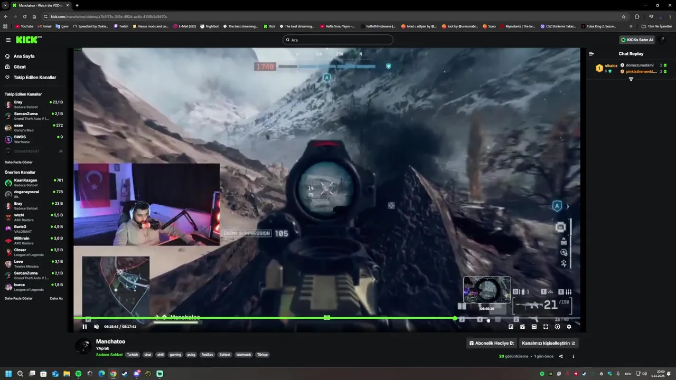The image size is (676, 380).
Task: Open Levo Twelve Minutes channel
Action: pyautogui.click(x=33, y=264)
